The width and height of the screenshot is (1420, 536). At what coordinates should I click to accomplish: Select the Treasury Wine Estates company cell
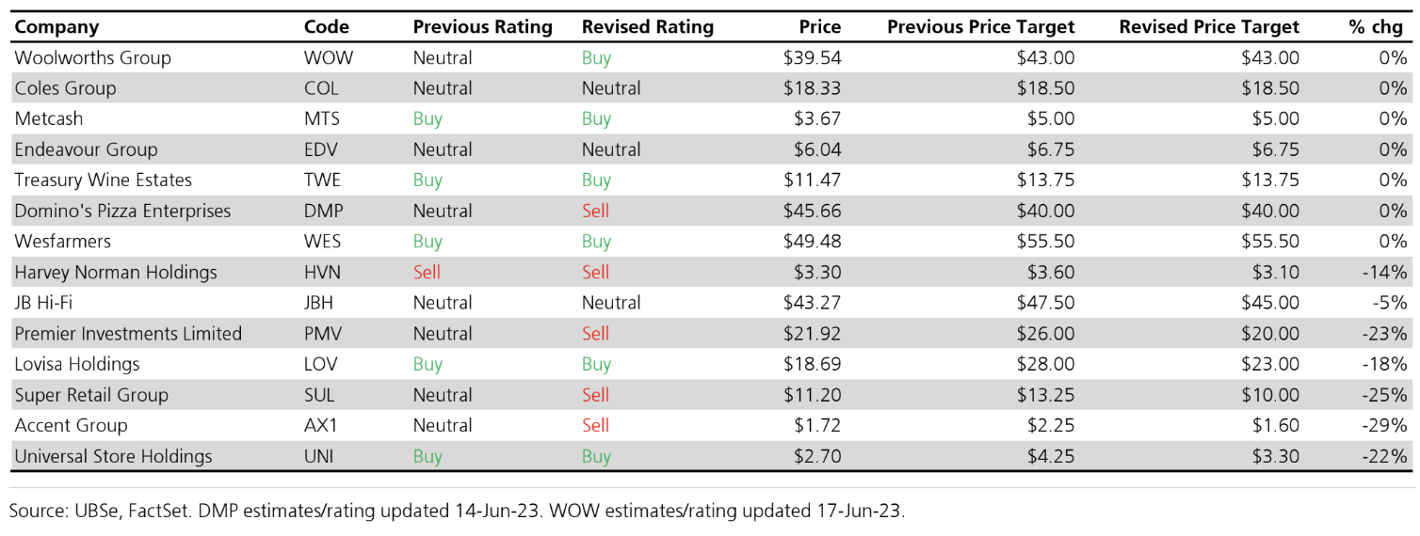pos(103,181)
